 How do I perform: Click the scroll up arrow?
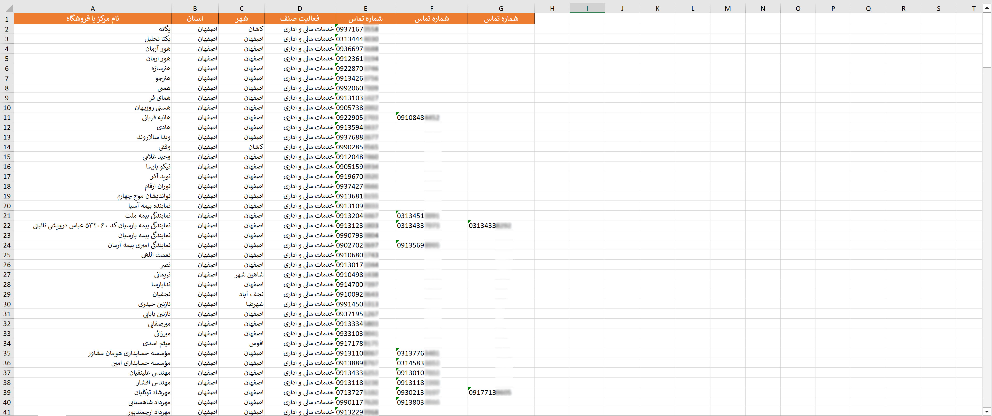point(987,8)
